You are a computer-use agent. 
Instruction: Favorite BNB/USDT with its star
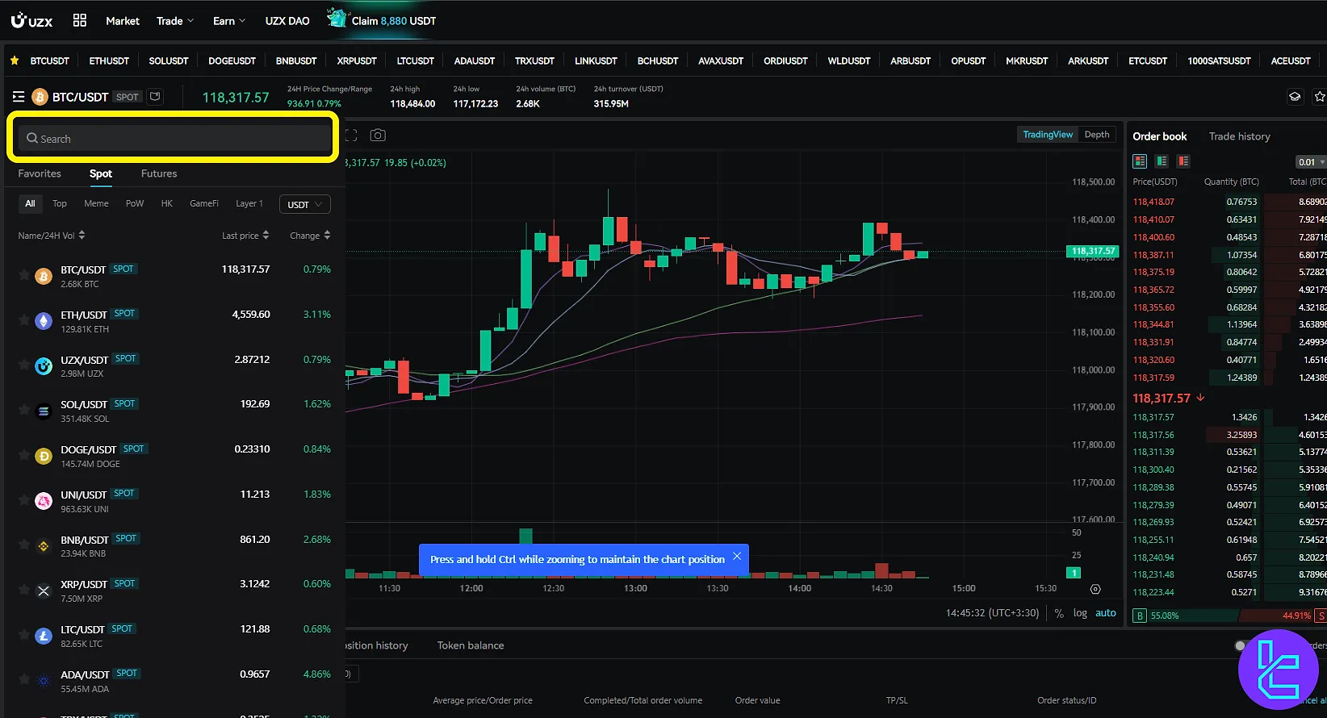[x=24, y=545]
